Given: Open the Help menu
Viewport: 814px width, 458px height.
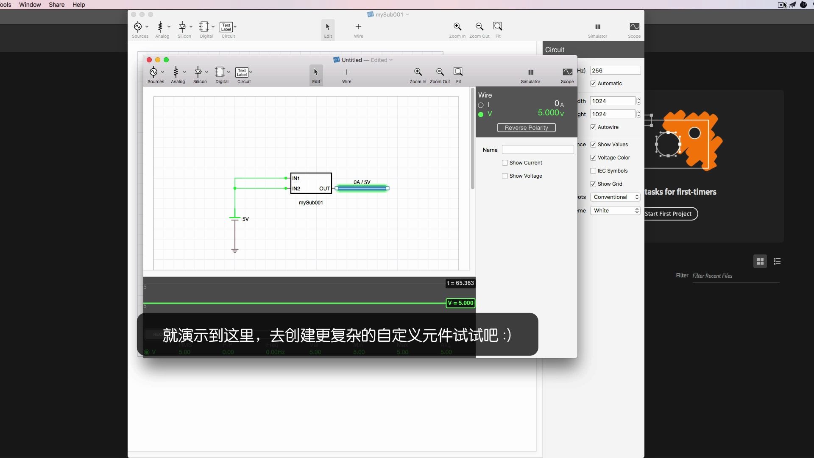Looking at the screenshot, I should pos(78,5).
